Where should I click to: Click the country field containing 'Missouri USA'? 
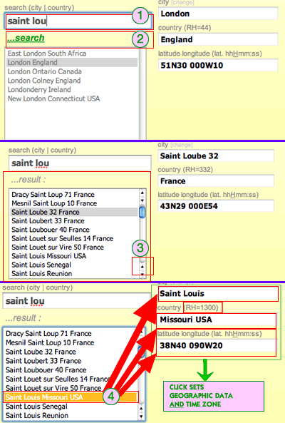pyautogui.click(x=217, y=320)
